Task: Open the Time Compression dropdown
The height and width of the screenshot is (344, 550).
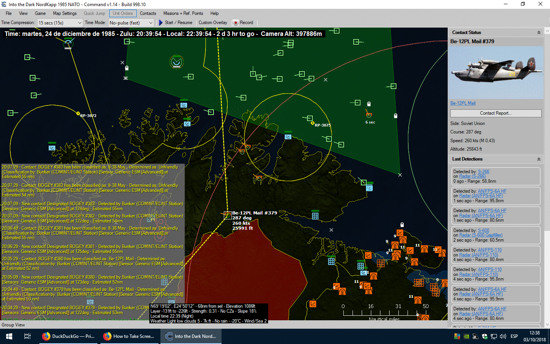Action: tap(60, 23)
